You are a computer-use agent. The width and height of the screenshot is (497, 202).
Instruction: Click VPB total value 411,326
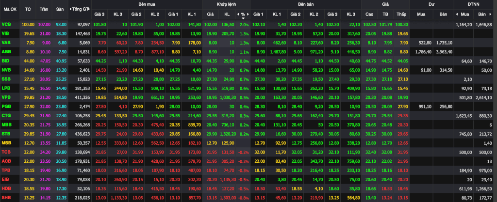(83, 98)
